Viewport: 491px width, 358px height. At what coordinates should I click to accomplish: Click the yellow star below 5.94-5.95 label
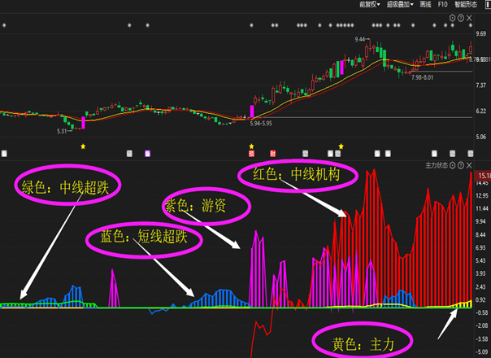coord(251,146)
